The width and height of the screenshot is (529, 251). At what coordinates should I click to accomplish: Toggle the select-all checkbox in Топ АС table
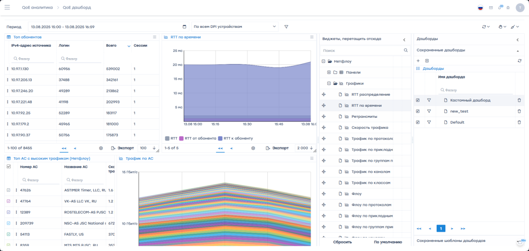tap(8, 166)
